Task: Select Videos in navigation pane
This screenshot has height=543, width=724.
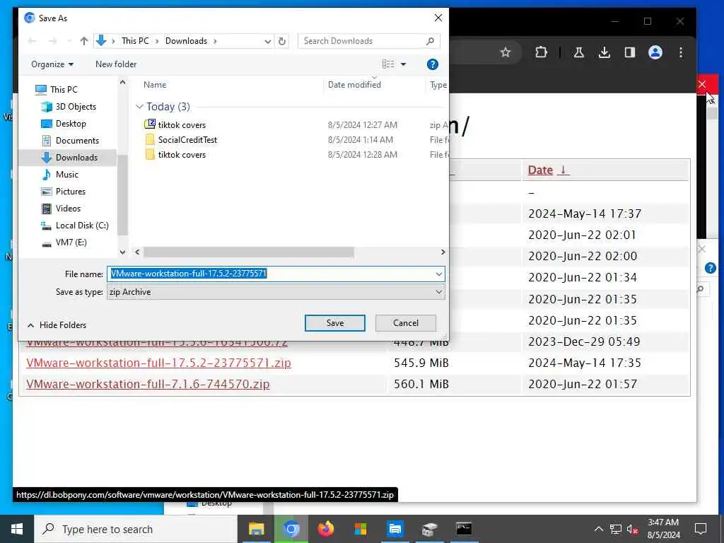Action: point(68,209)
